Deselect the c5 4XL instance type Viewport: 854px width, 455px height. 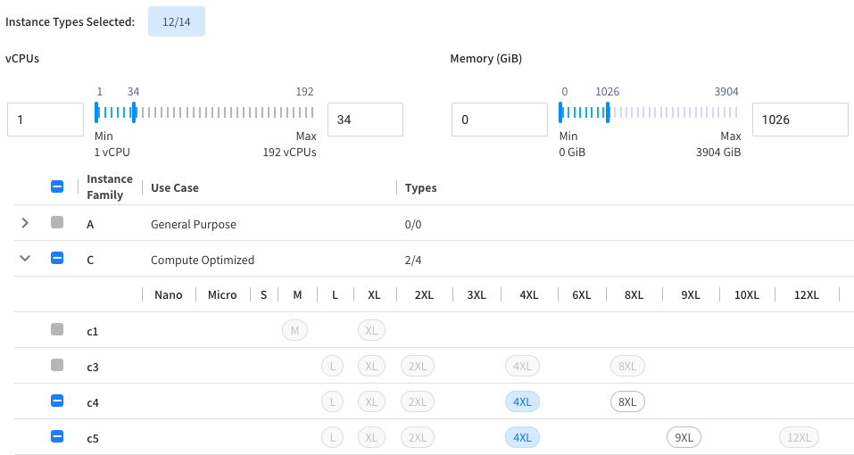tap(522, 437)
